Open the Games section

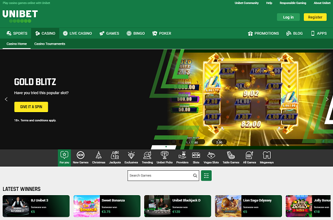[109, 33]
